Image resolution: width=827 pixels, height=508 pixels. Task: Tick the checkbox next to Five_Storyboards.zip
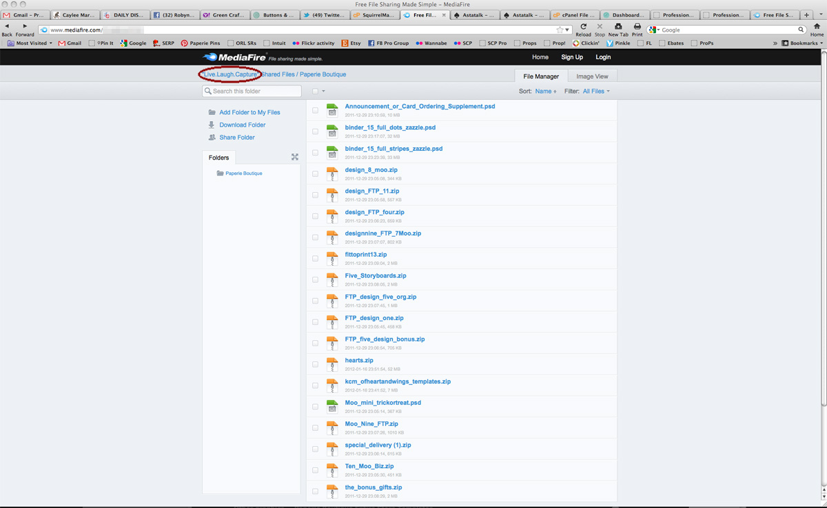(x=316, y=279)
